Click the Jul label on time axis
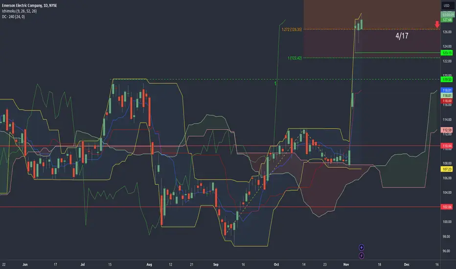456x269 pixels. pos(83,264)
